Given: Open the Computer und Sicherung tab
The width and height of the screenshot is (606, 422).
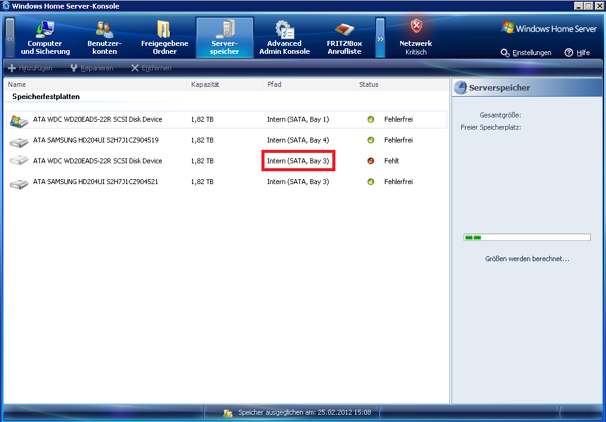Looking at the screenshot, I should pyautogui.click(x=45, y=37).
